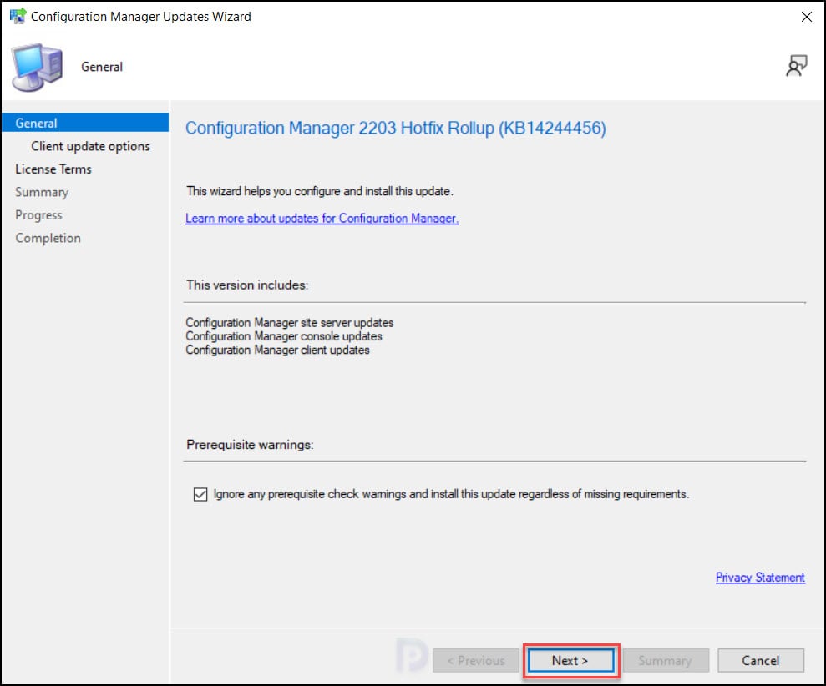Click the Next > button
The width and height of the screenshot is (826, 686).
click(x=570, y=660)
